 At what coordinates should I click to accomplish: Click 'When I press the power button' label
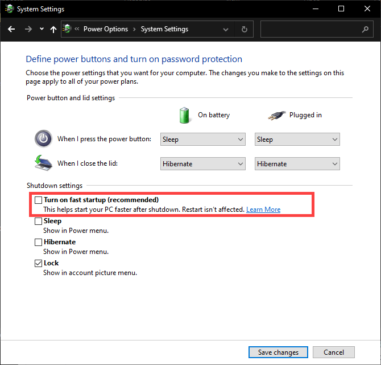pyautogui.click(x=104, y=139)
